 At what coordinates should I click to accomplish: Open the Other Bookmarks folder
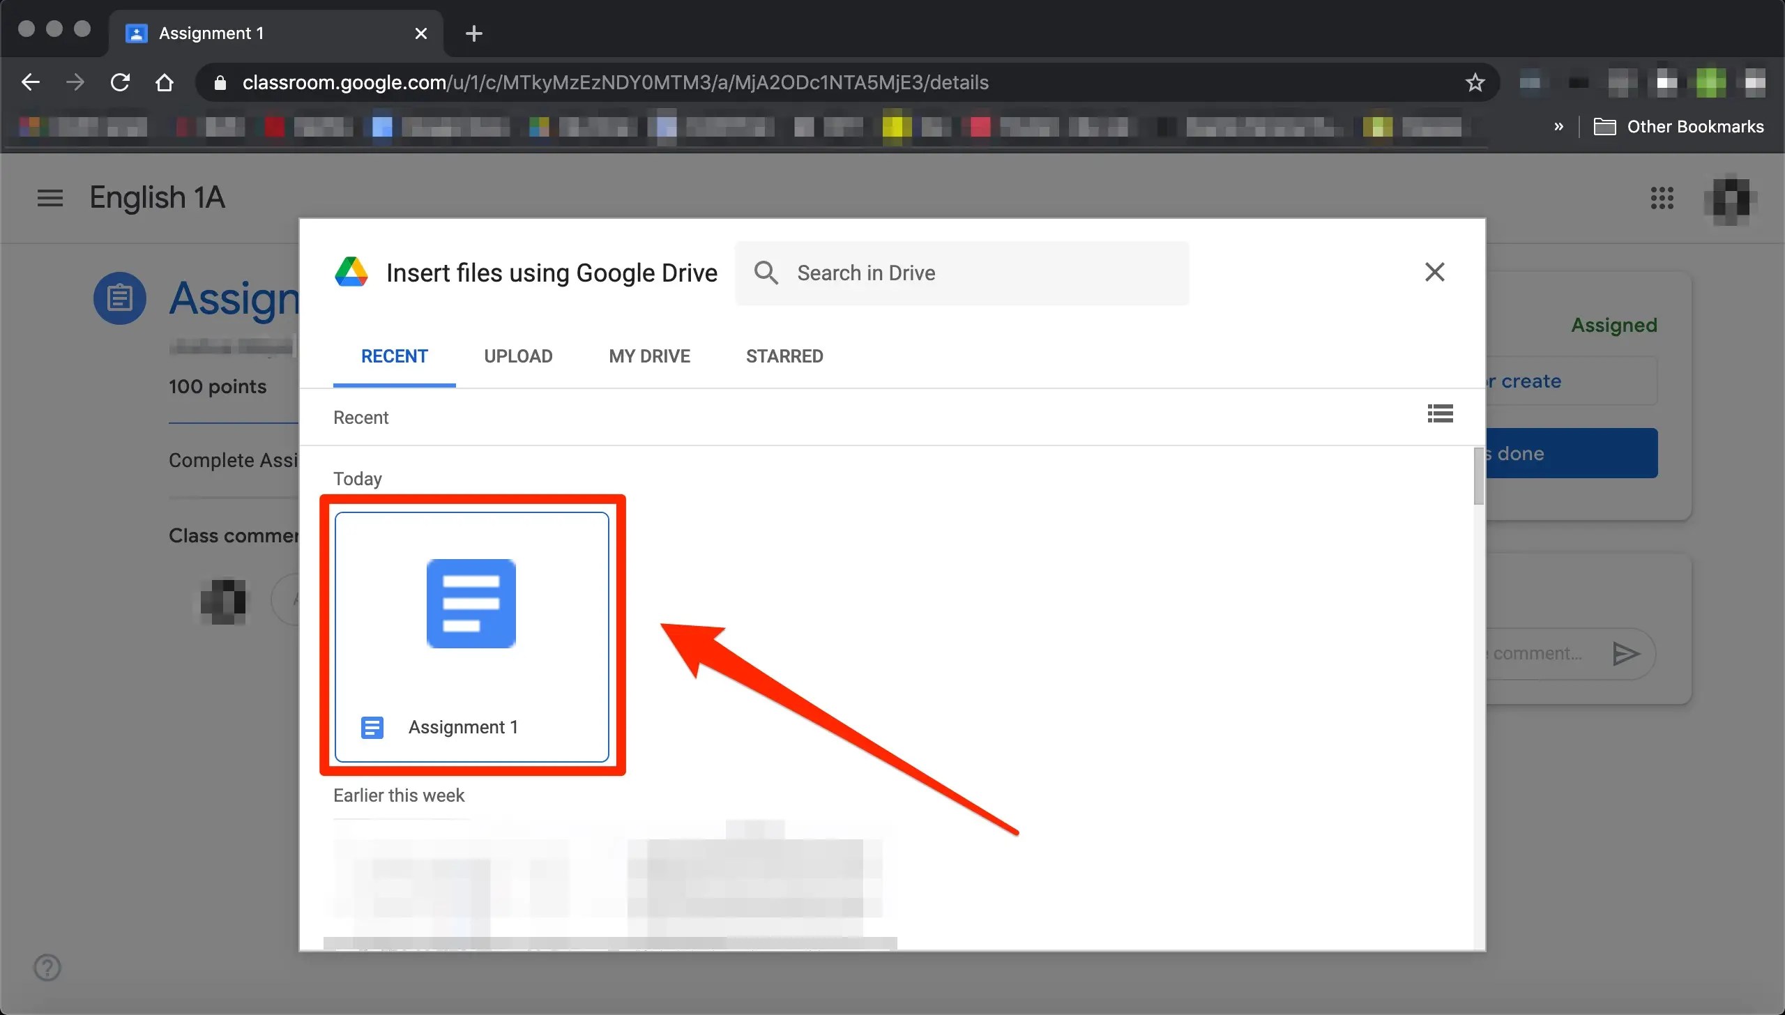[1679, 127]
